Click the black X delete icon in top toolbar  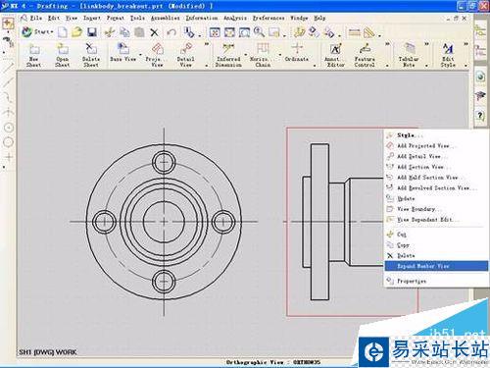coord(154,32)
